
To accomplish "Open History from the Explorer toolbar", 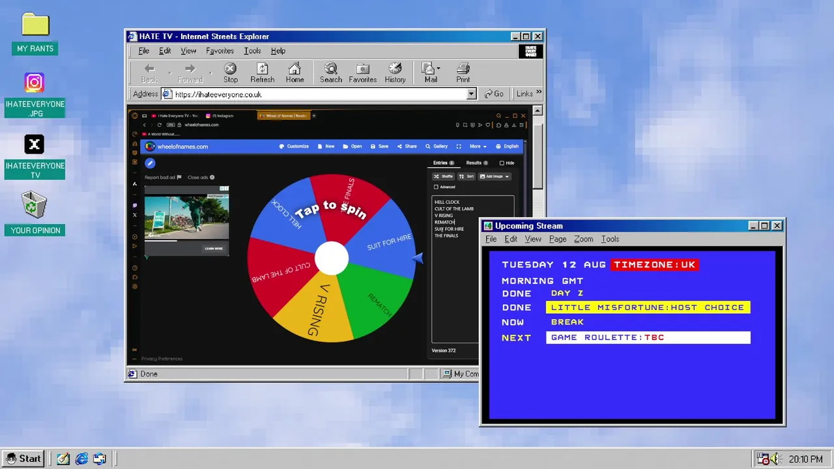I will pos(395,73).
